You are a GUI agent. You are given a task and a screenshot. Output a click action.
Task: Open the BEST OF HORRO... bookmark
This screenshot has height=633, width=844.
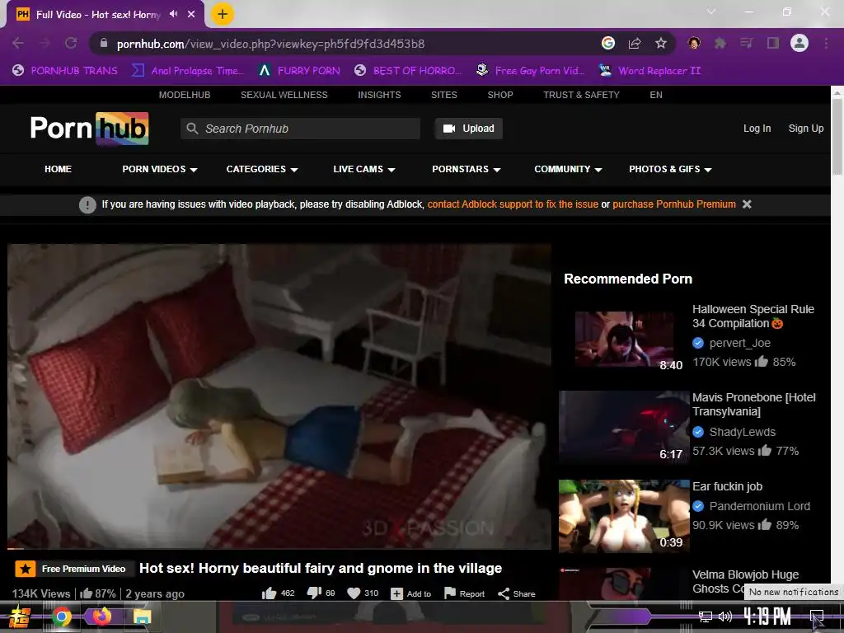click(x=409, y=71)
